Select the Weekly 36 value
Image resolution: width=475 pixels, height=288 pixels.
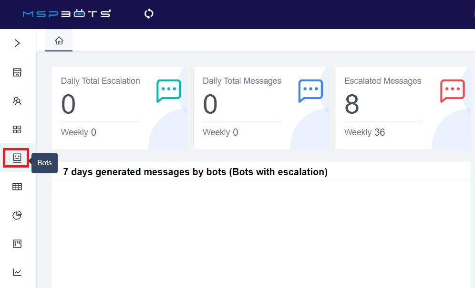(364, 132)
